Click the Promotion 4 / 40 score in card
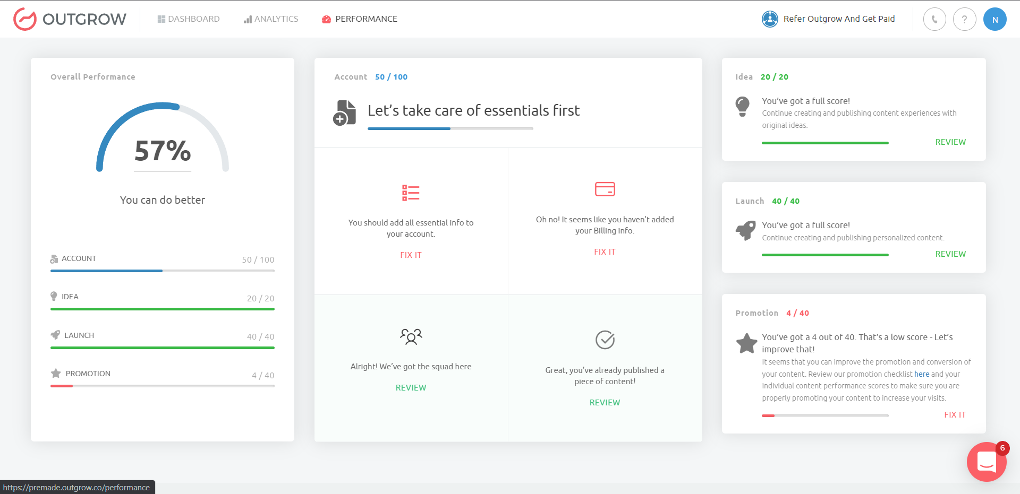 coord(797,313)
